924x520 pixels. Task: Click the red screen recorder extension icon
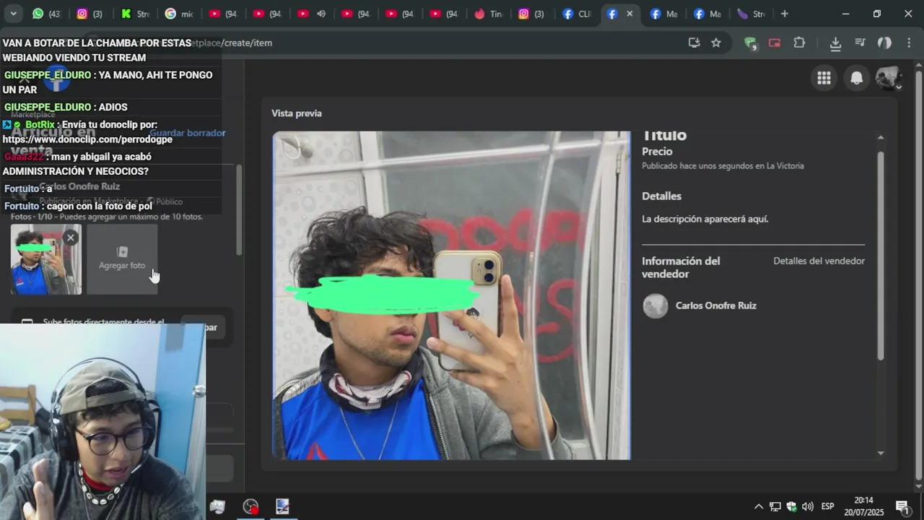click(x=775, y=43)
